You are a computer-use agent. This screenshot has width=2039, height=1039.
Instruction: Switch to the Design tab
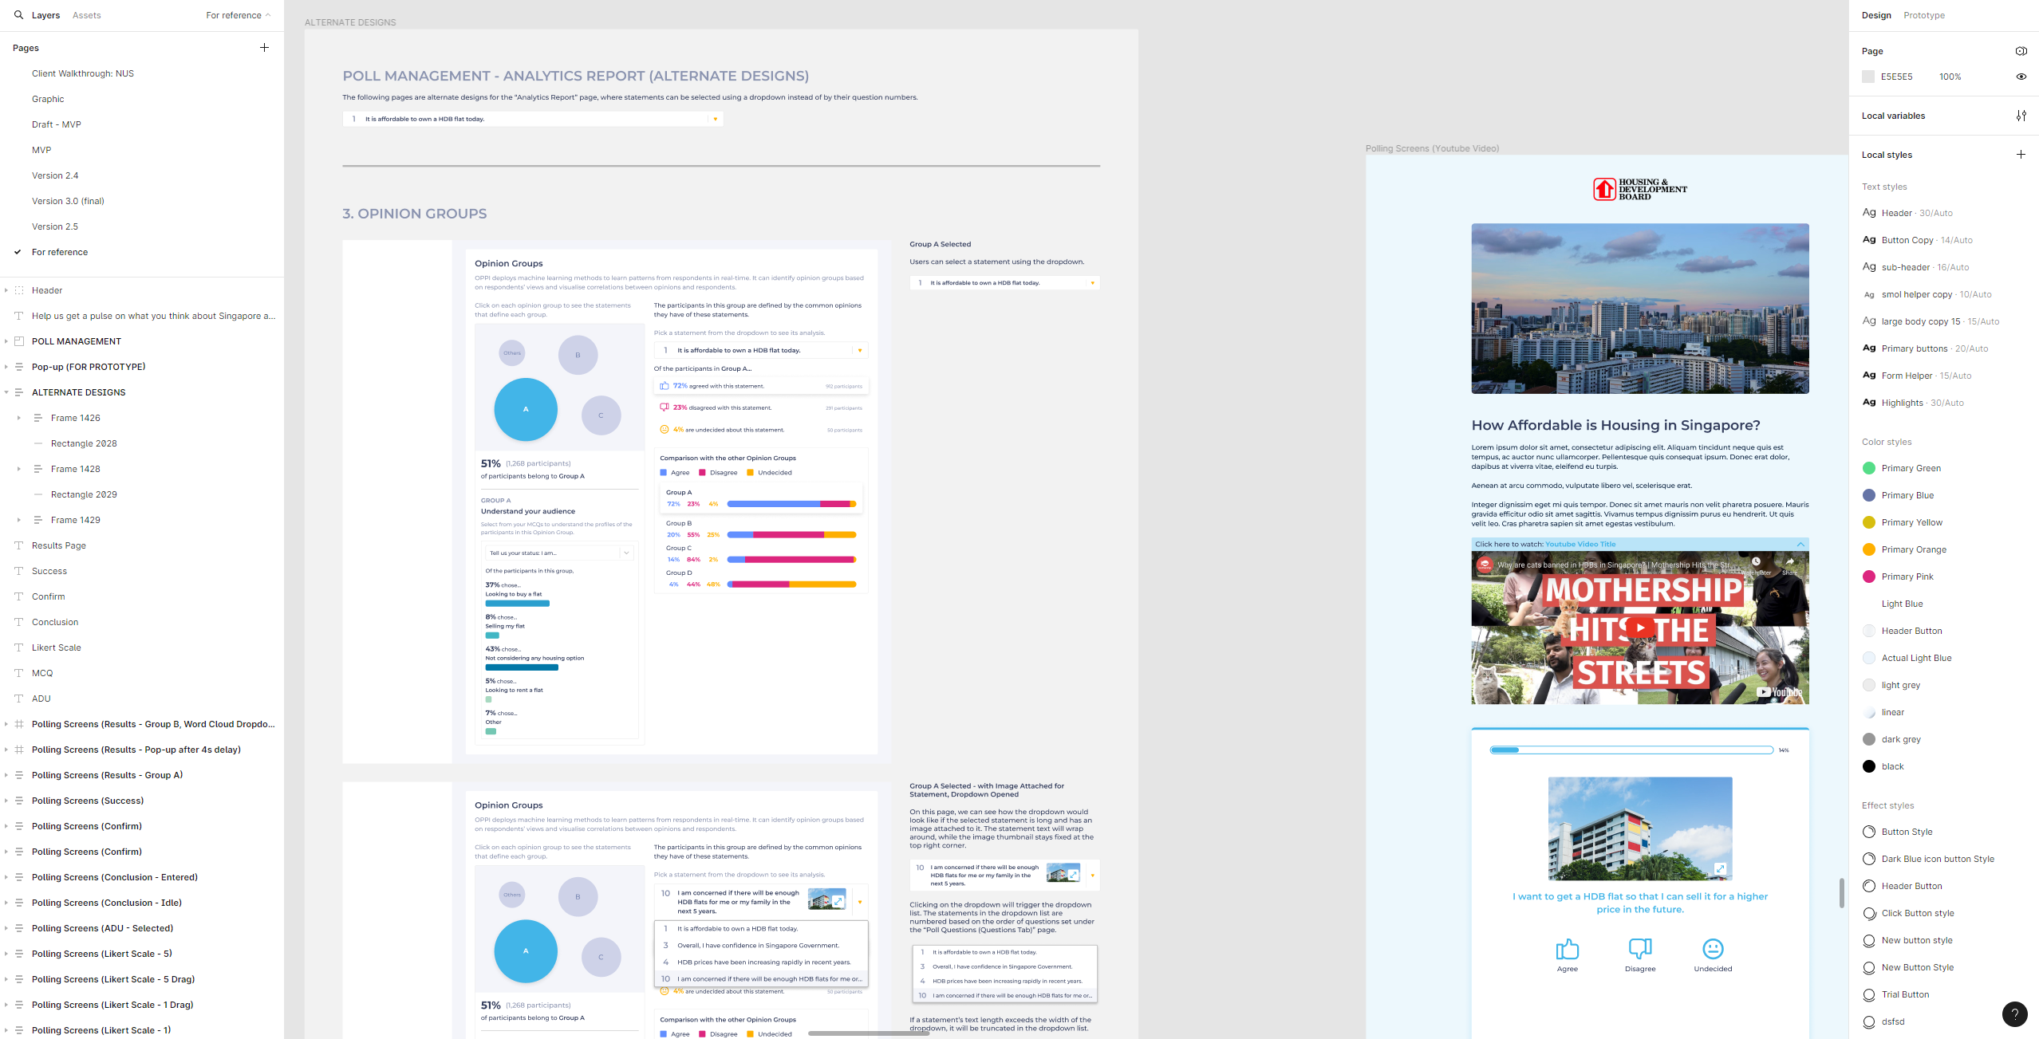pos(1876,15)
